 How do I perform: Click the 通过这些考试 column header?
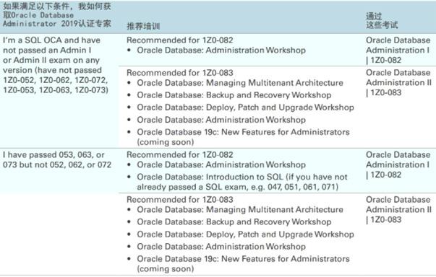pyautogui.click(x=382, y=20)
